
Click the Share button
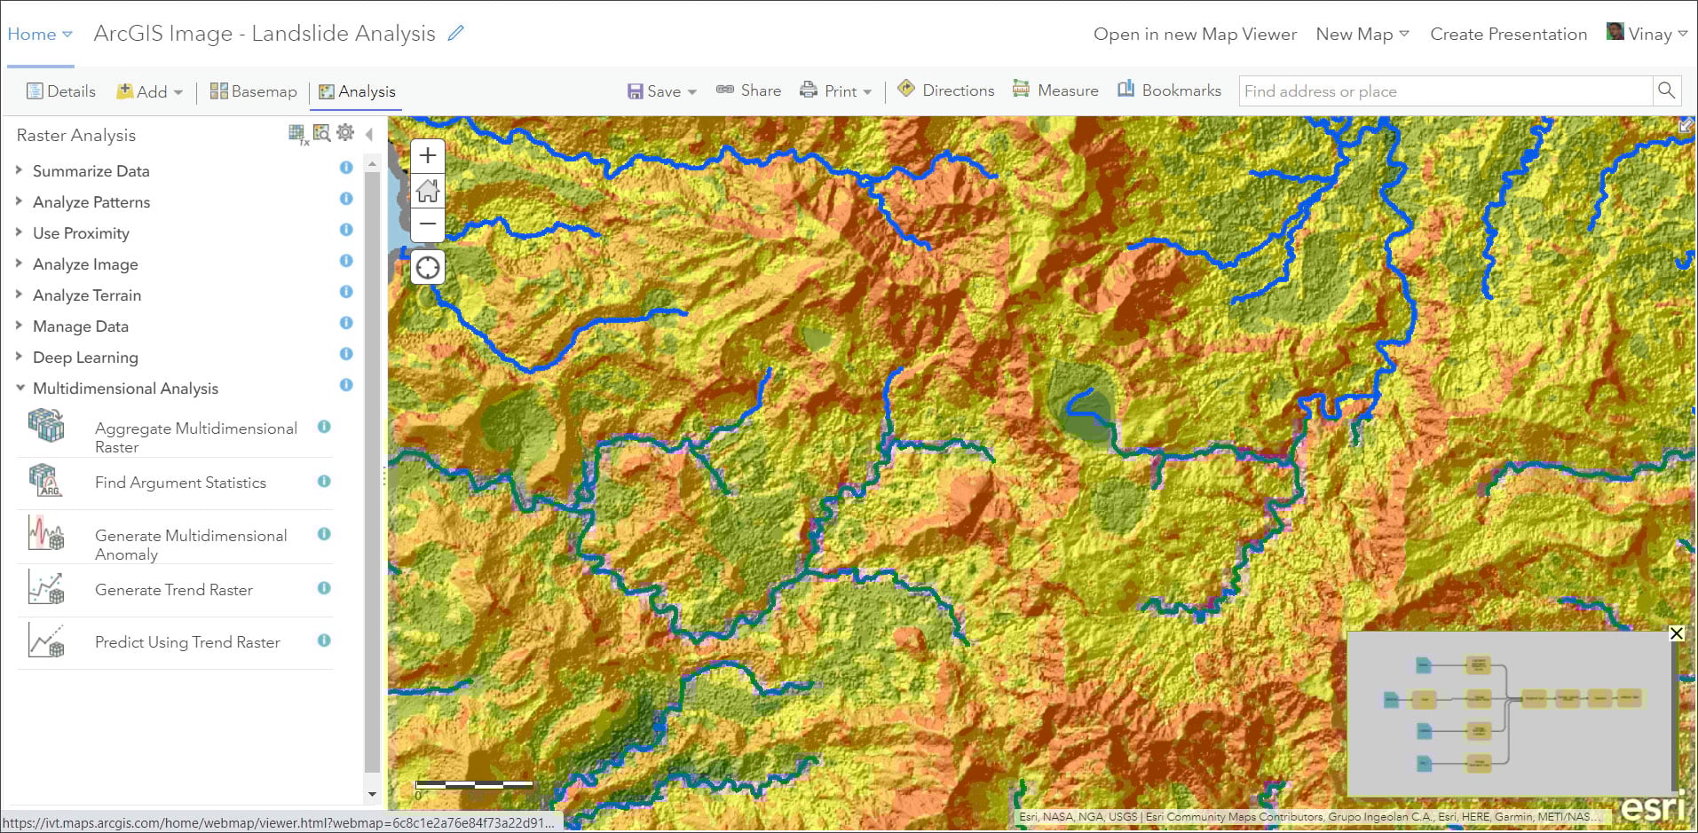pos(748,90)
